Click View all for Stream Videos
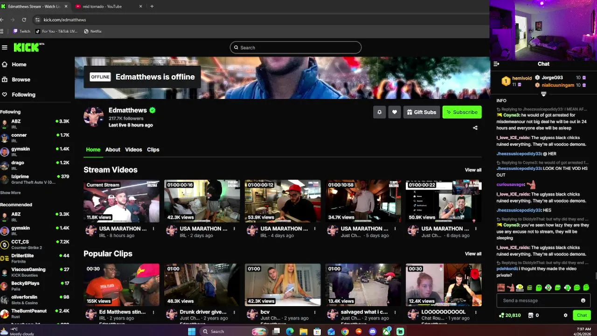The width and height of the screenshot is (597, 336). [x=473, y=170]
